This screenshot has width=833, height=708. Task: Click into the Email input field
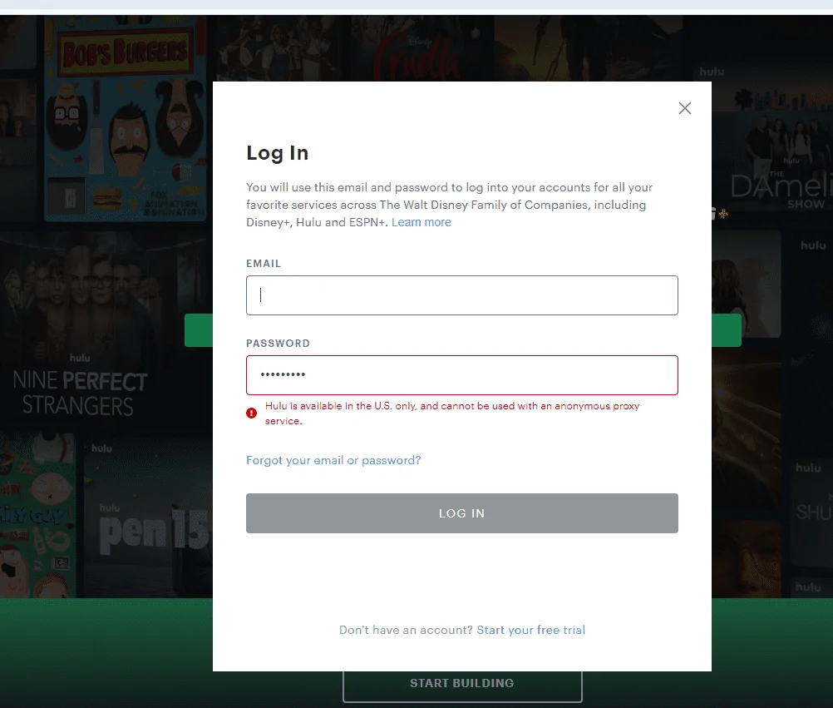point(461,295)
